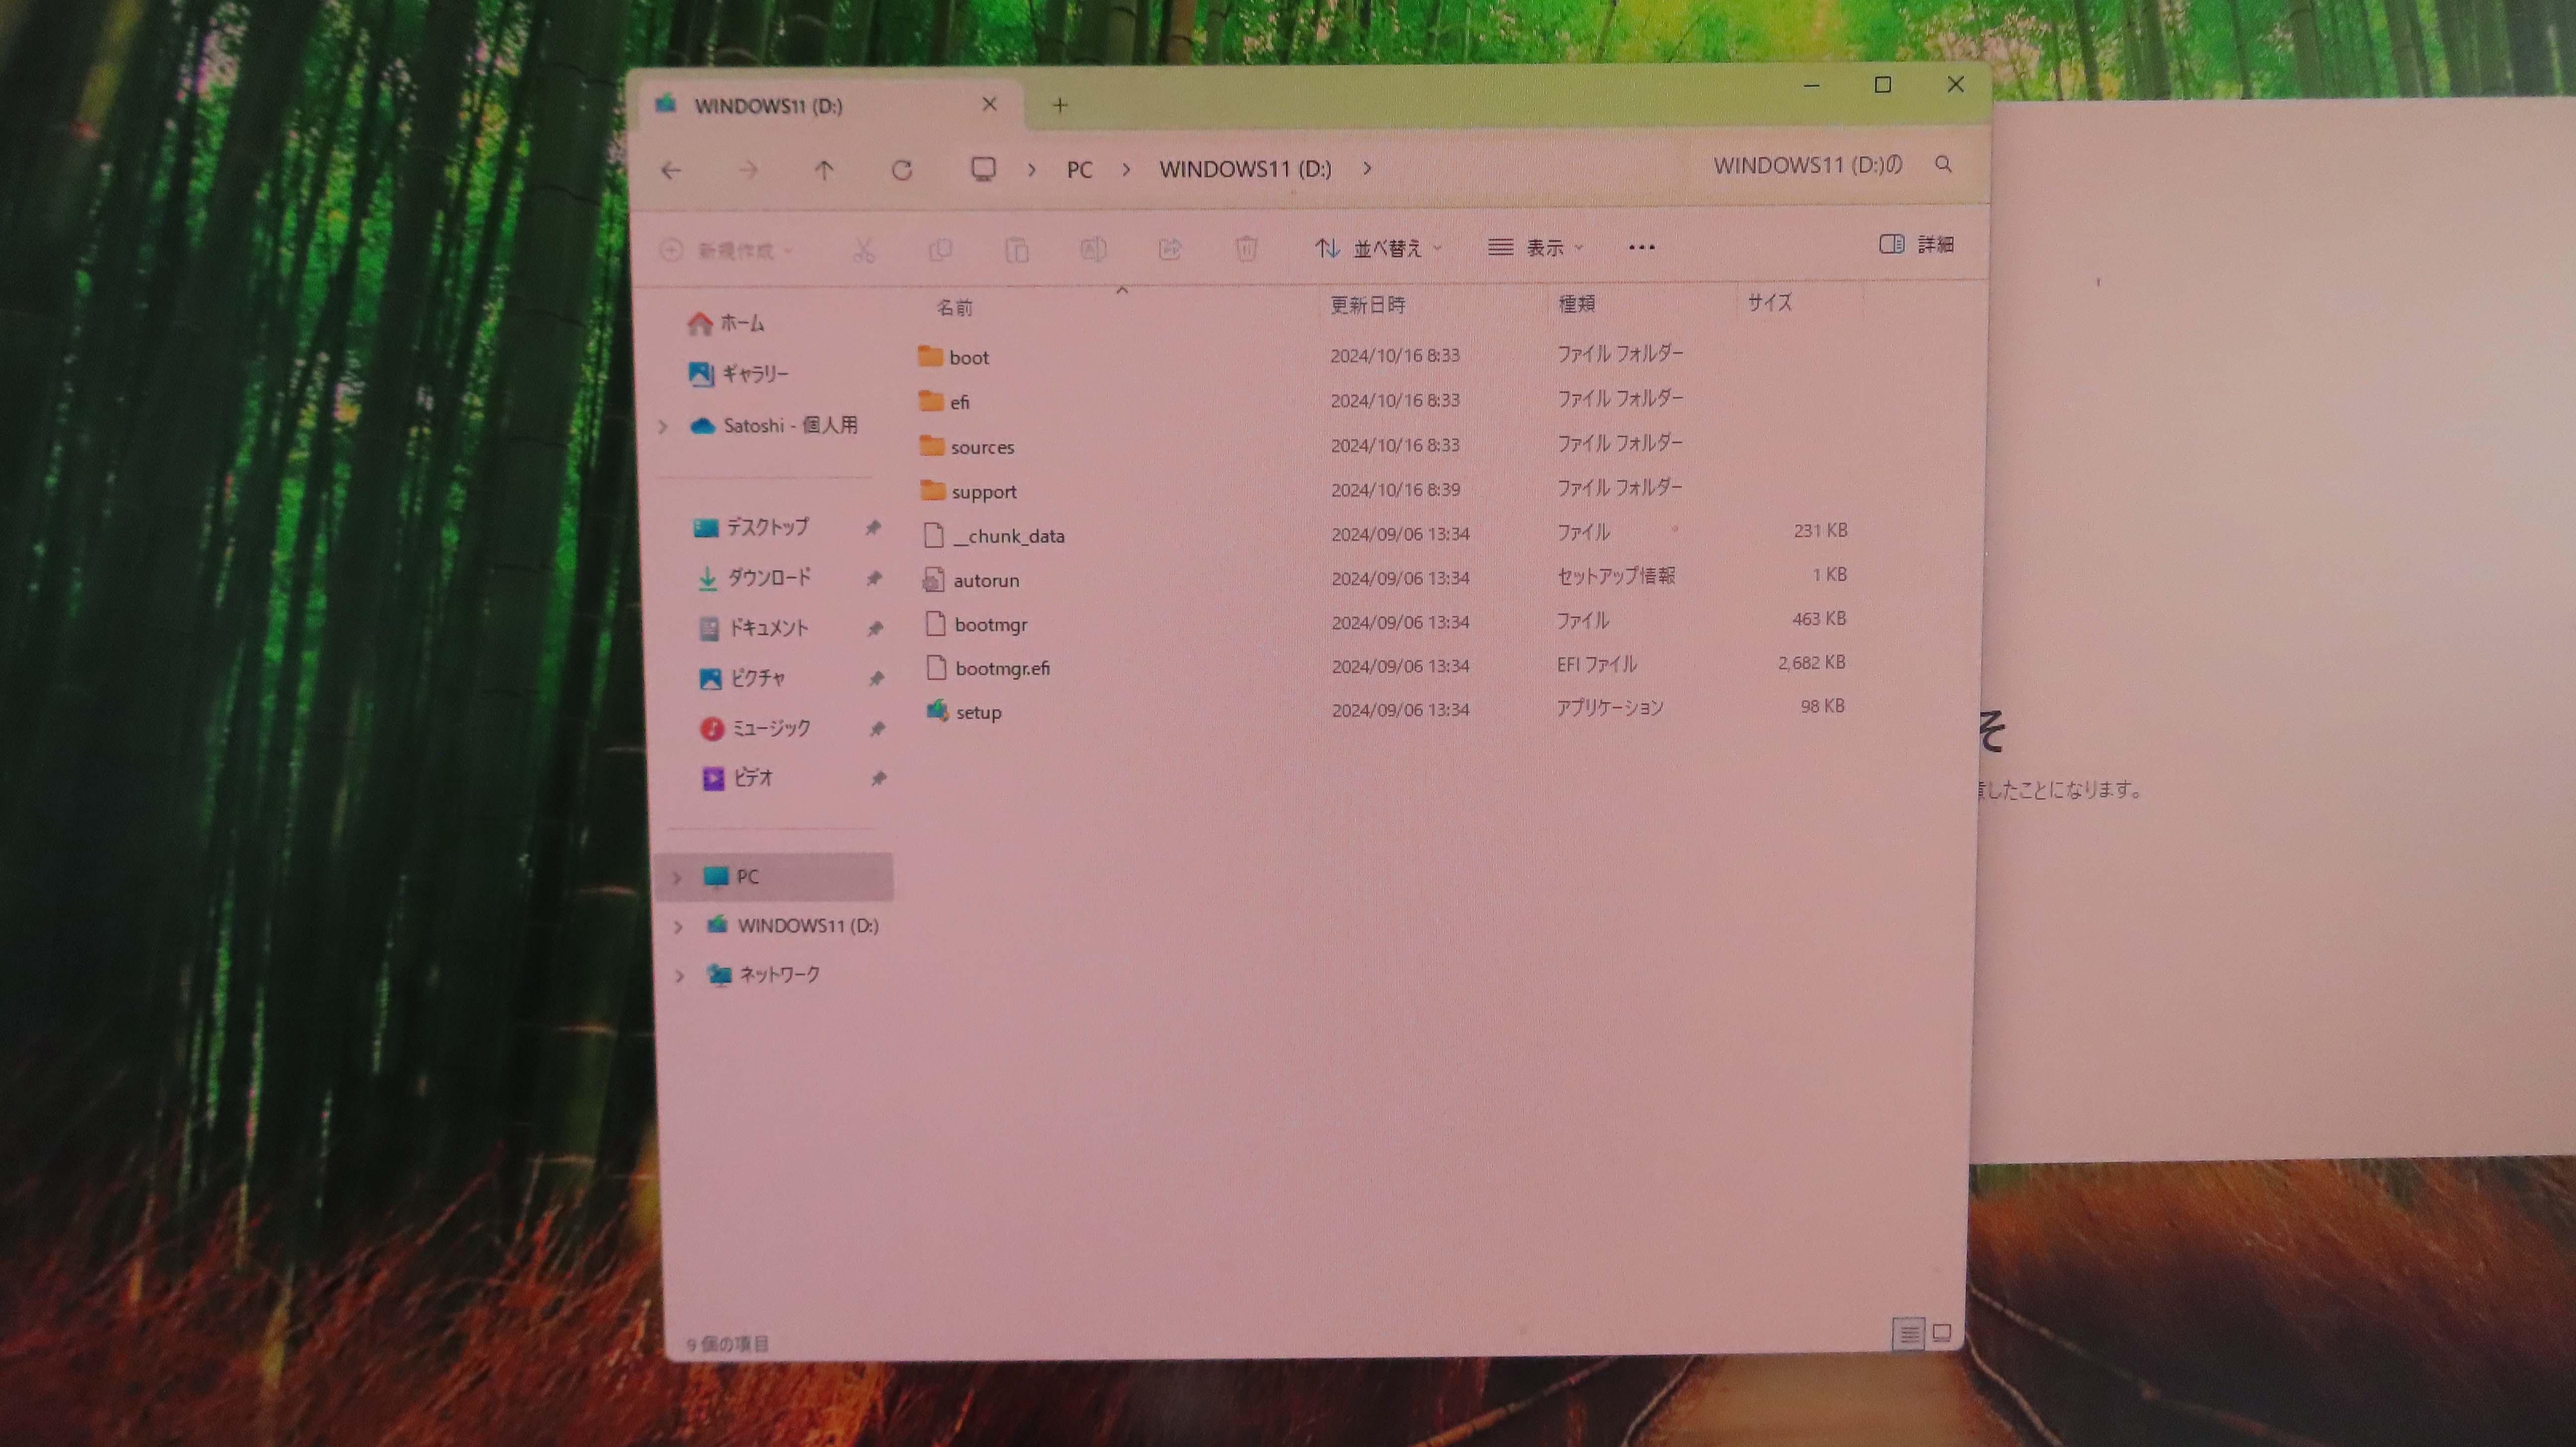Select the sources folder
The image size is (2576, 1447).
[966, 447]
